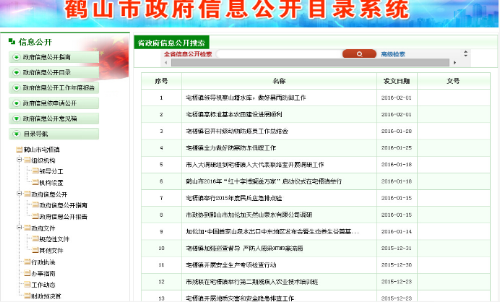This screenshot has height=302, width=500.
Task: Click the folder icon next to 机构设置
Action: (34, 183)
